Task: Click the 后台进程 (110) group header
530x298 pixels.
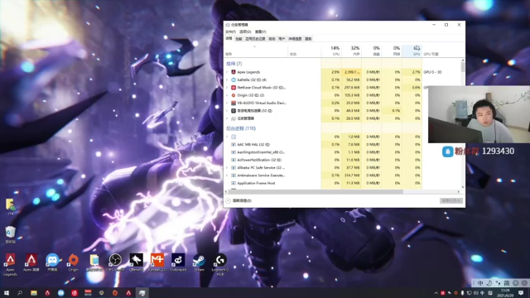Action: 241,128
